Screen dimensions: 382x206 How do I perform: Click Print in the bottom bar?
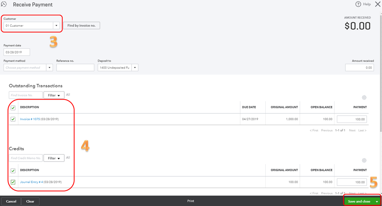191,201
